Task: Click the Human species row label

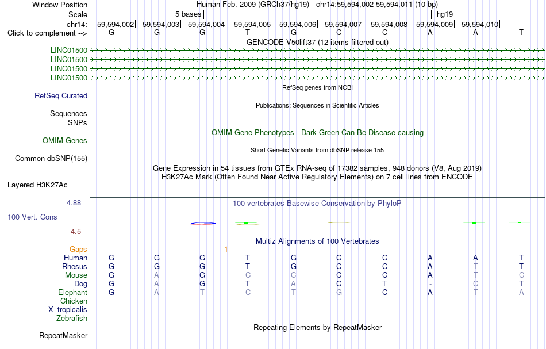Action: (75, 258)
